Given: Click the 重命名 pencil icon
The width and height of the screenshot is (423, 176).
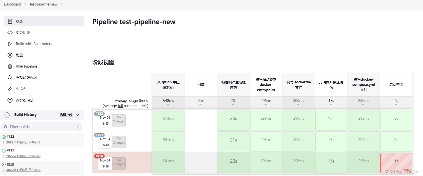Looking at the screenshot, I should (x=10, y=89).
